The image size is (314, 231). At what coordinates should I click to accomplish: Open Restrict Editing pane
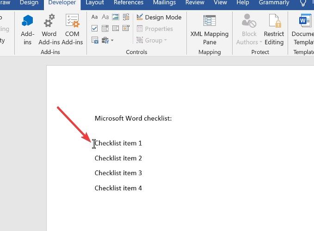[x=274, y=30]
